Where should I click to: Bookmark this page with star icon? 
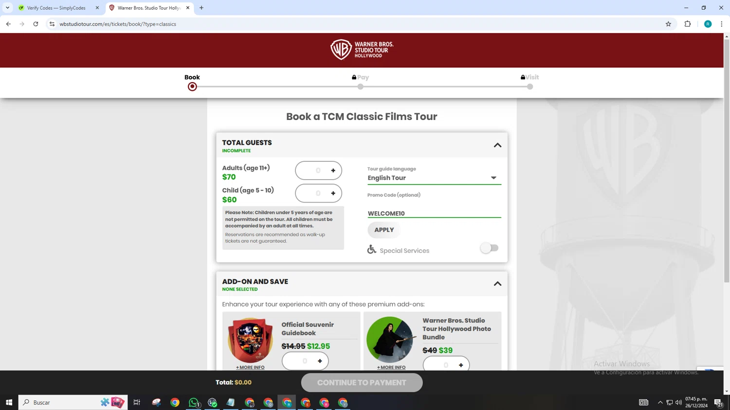[668, 24]
